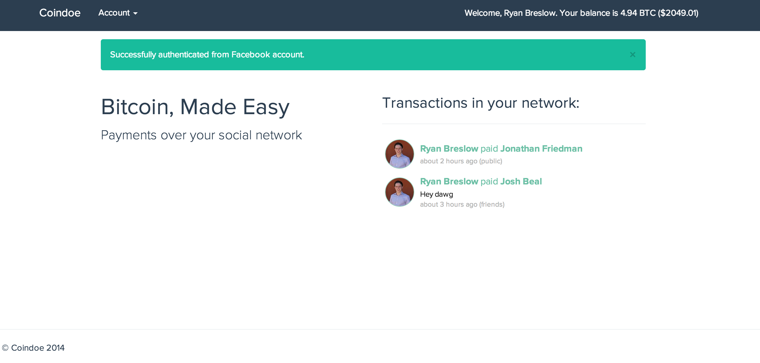The image size is (760, 363).
Task: Click avatar beside Jonathan Friedman transaction
Action: click(399, 154)
